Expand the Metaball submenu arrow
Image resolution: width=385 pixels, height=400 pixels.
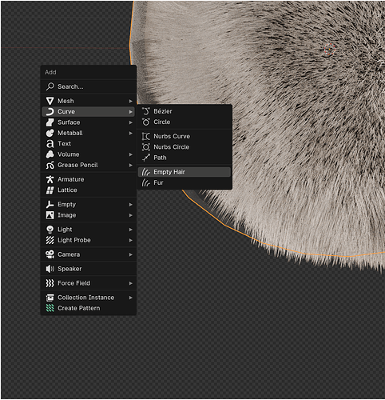[131, 133]
